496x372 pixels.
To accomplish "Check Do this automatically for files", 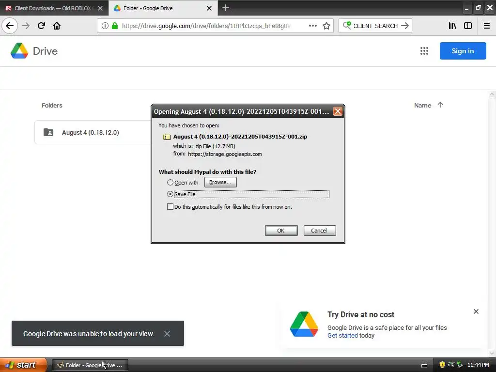I will 170,207.
